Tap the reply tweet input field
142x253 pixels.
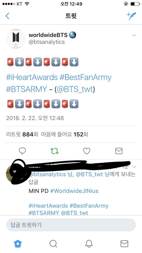point(71,225)
